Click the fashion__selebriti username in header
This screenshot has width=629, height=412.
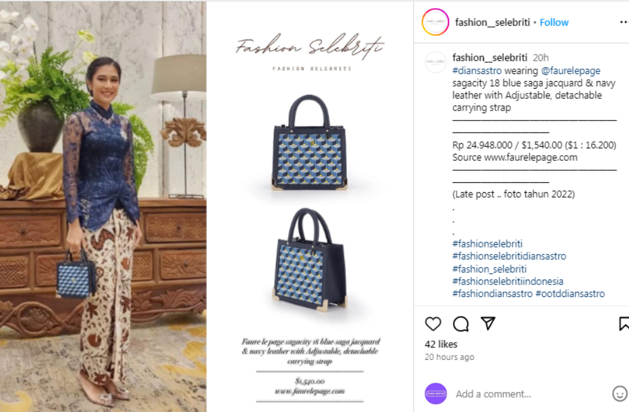point(493,23)
